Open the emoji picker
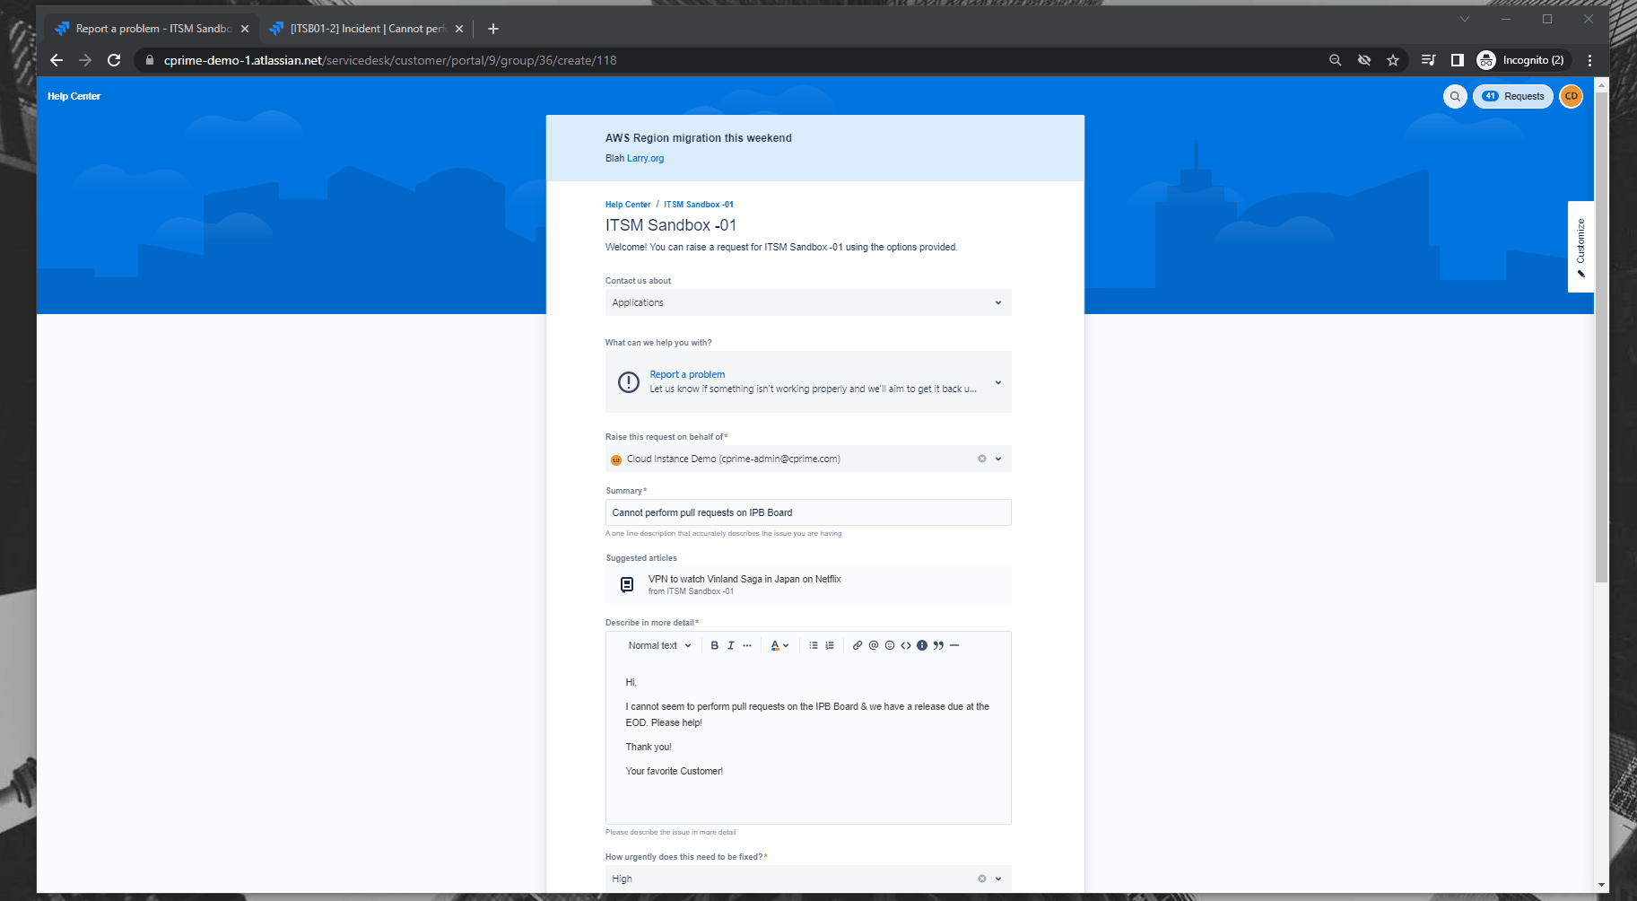 coord(890,645)
